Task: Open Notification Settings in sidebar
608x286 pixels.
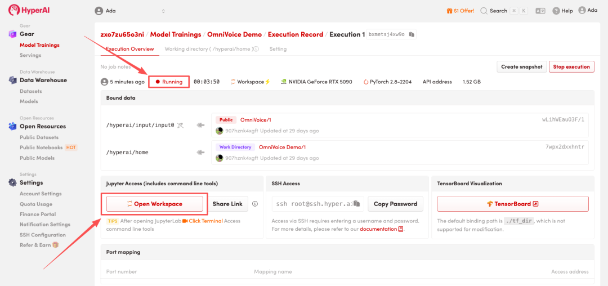Action: tap(45, 225)
